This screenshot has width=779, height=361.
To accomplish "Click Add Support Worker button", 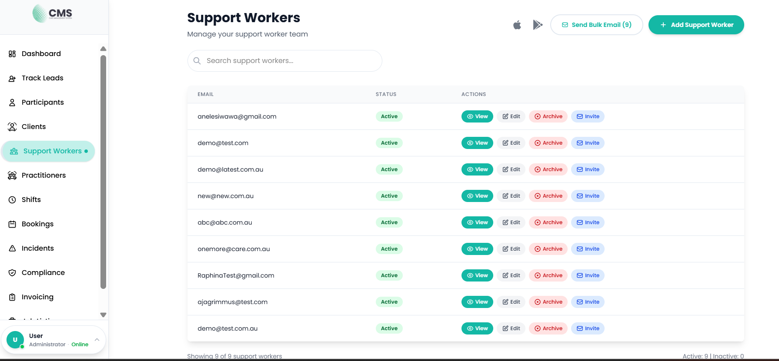I will pyautogui.click(x=696, y=25).
